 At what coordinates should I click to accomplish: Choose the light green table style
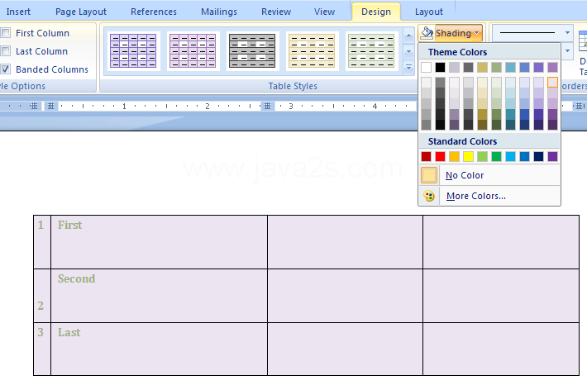[x=371, y=51]
